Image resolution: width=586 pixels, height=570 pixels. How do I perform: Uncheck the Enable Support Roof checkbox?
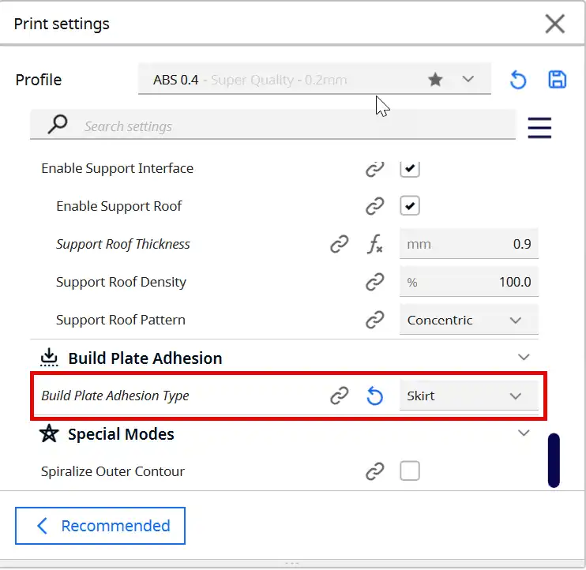410,206
